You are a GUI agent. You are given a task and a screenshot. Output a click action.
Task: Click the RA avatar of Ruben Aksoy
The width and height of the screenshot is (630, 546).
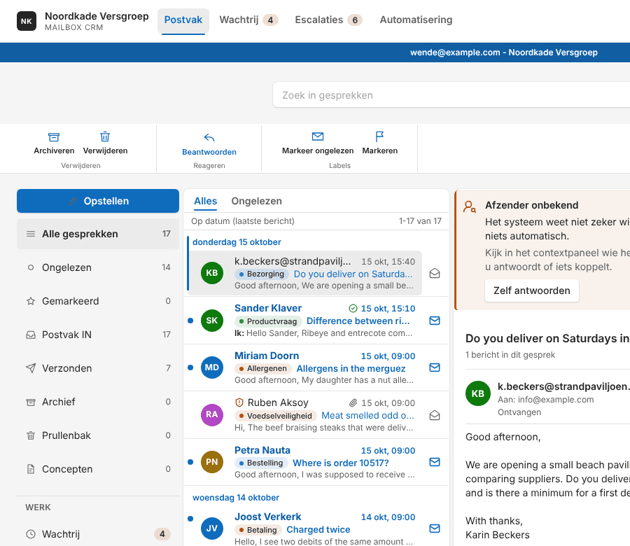click(x=211, y=414)
